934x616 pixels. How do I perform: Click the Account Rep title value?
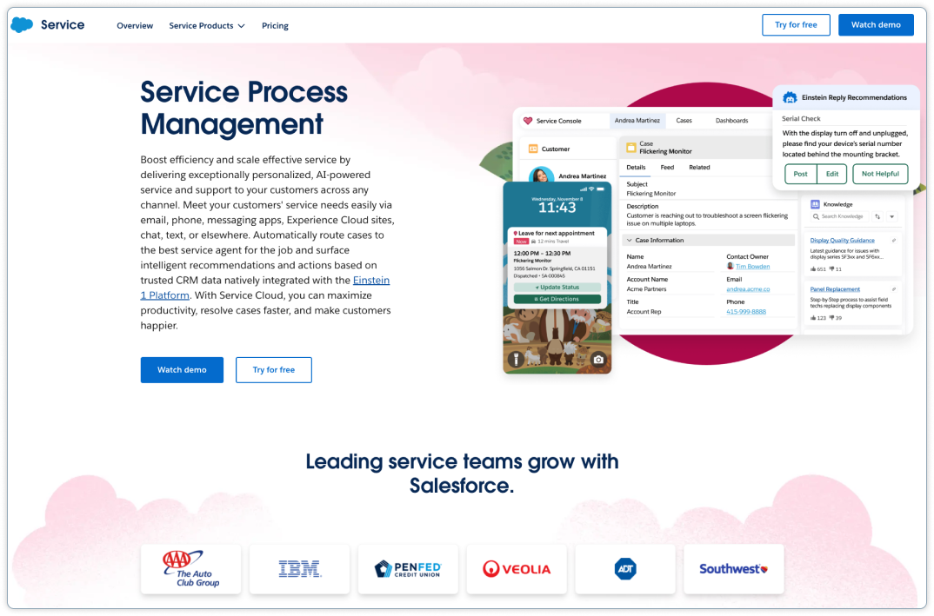pos(644,312)
